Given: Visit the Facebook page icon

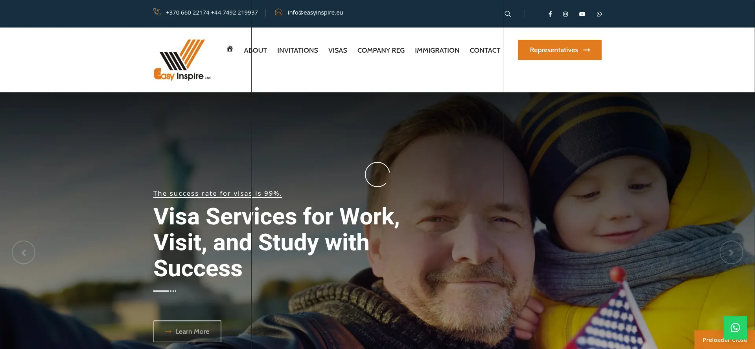Looking at the screenshot, I should click(x=550, y=14).
